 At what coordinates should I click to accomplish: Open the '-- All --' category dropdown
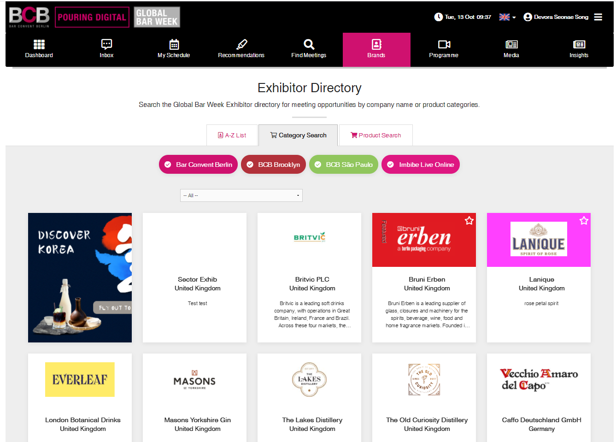point(241,195)
